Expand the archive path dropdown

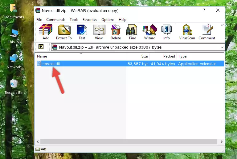[222, 47]
